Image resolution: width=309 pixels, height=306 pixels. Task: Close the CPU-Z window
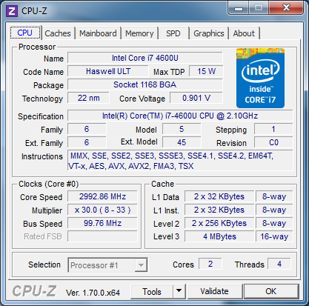(286, 7)
